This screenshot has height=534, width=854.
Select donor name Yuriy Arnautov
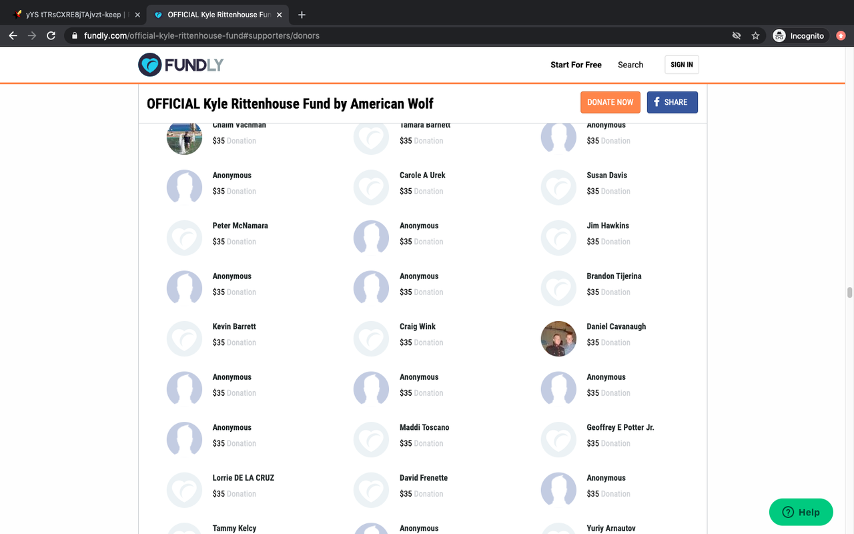point(610,528)
